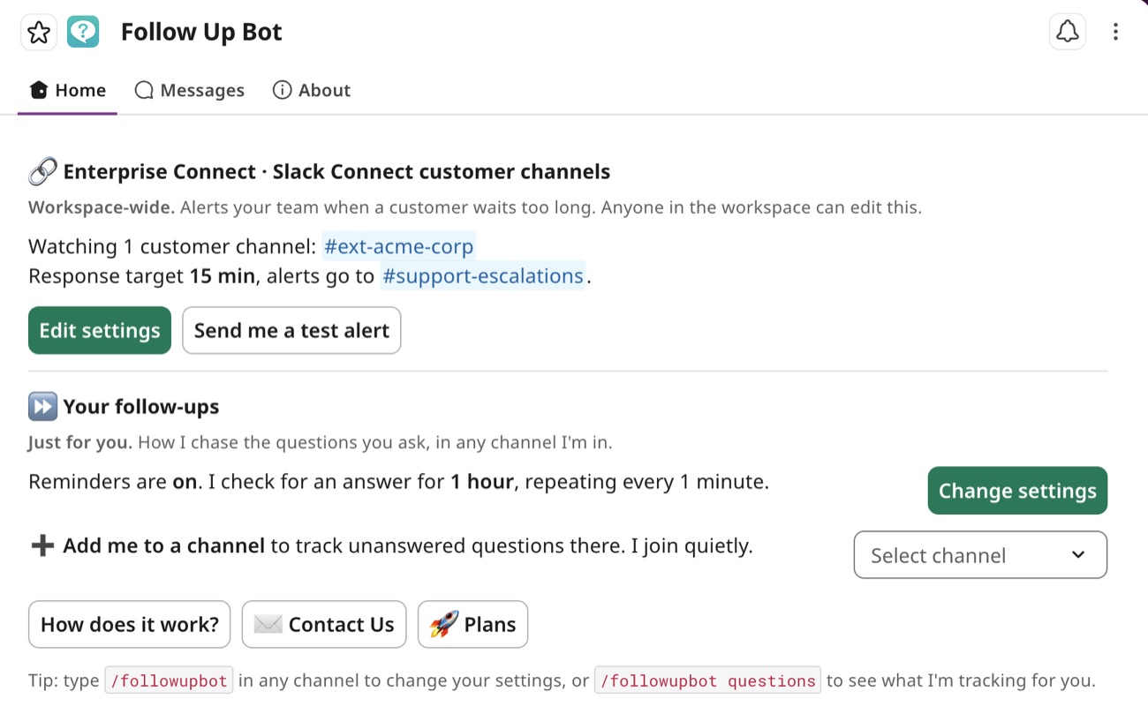
Task: Switch to the Messages tab
Action: tap(190, 90)
